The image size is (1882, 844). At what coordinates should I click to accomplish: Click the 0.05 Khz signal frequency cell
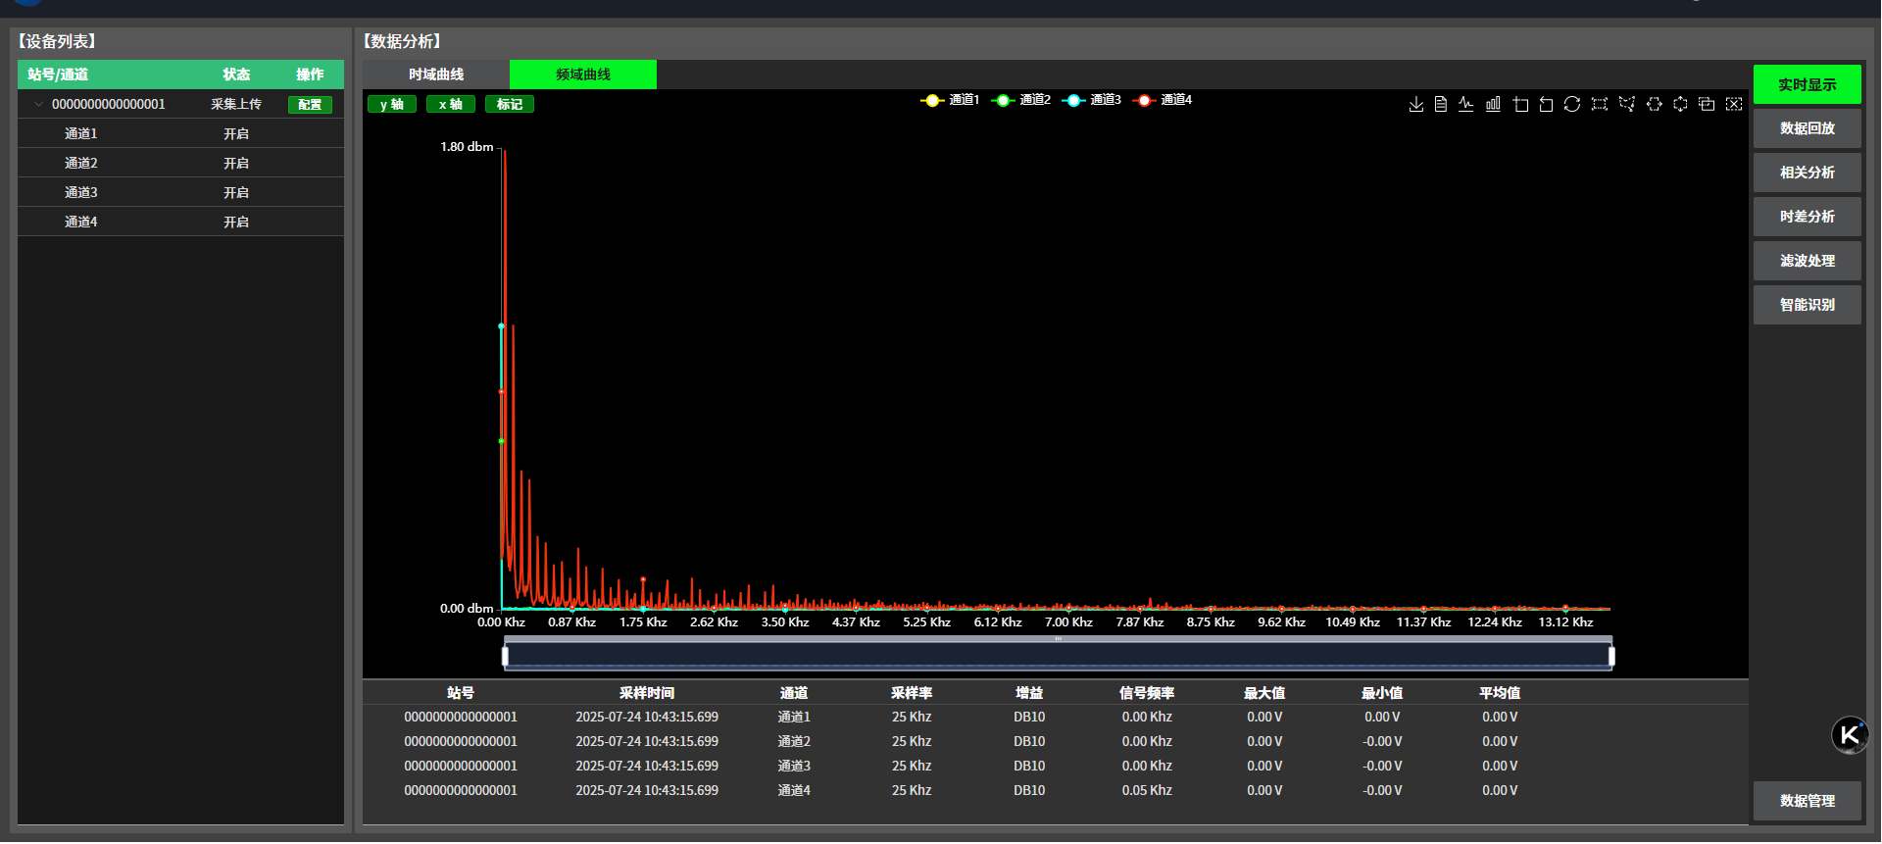point(1147,790)
